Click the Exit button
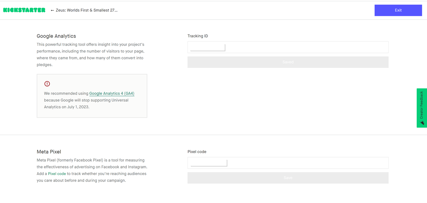 [x=398, y=10]
